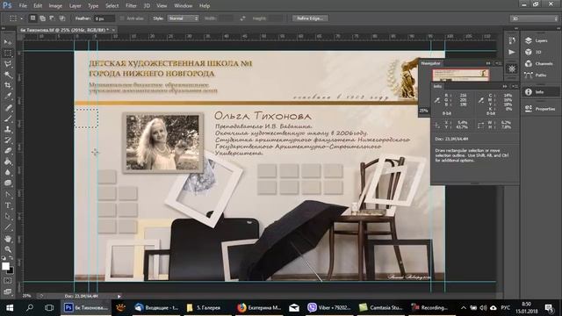Image resolution: width=562 pixels, height=316 pixels.
Task: Expand the right panel dock arrows
Action: click(x=558, y=28)
